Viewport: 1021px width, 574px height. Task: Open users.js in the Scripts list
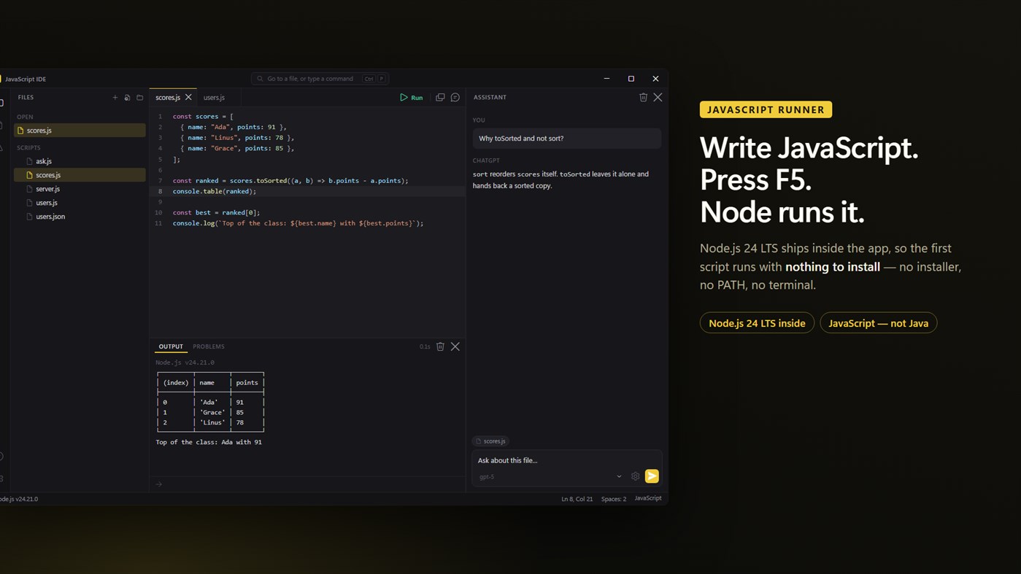pyautogui.click(x=80, y=203)
